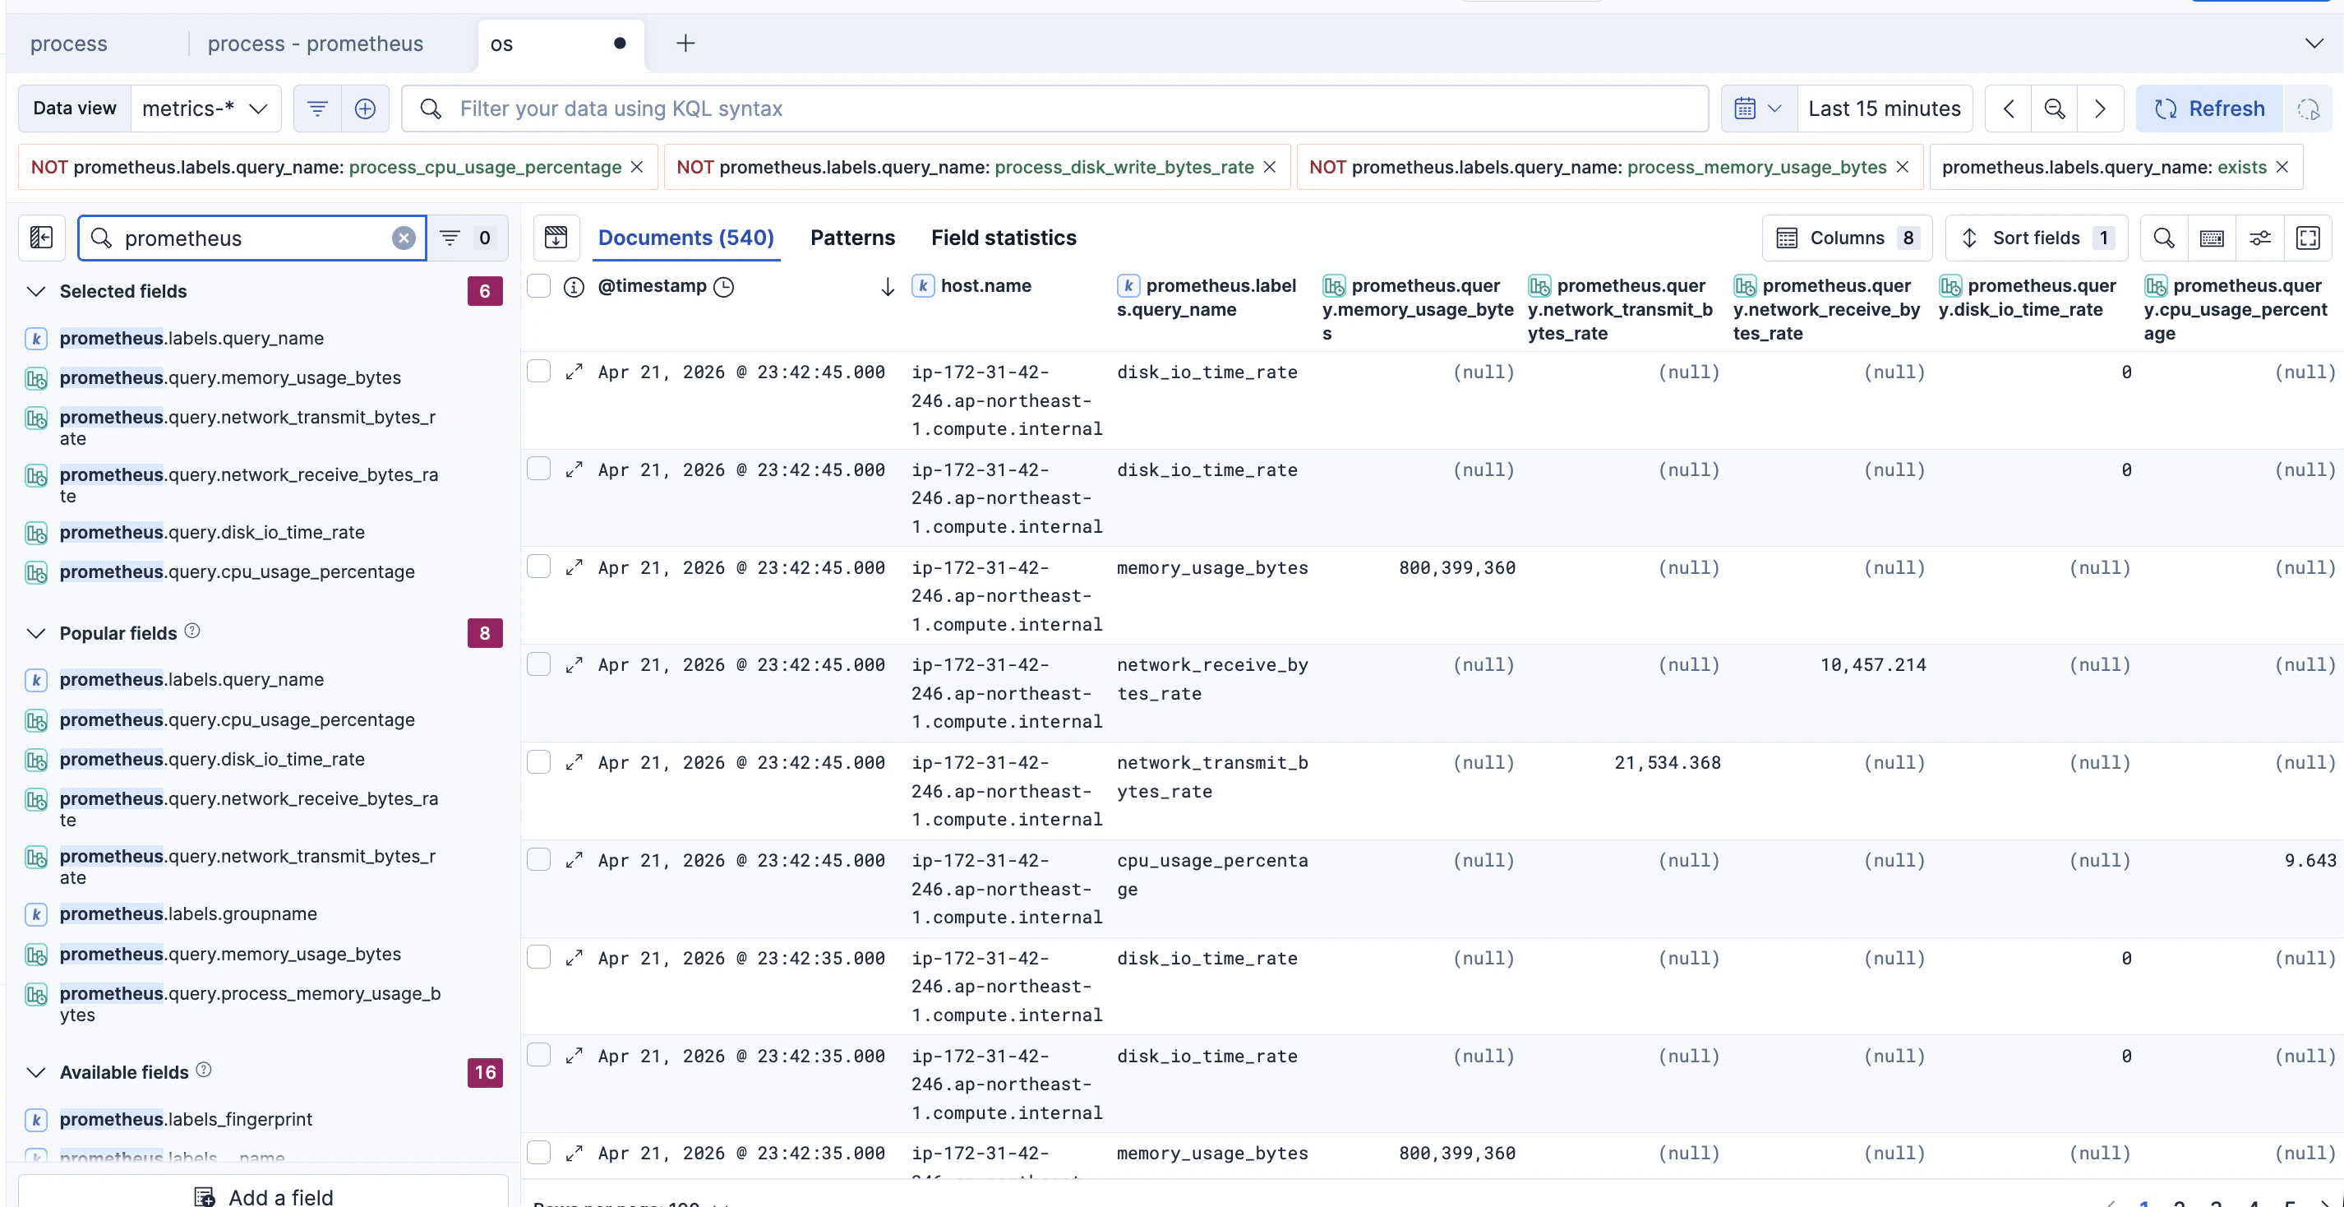Open the process - prometheus tab
This screenshot has width=2344, height=1207.
315,44
